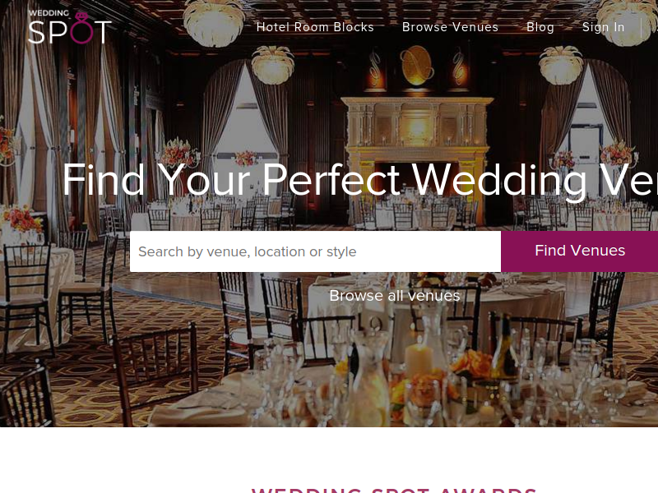Click the Wedding Spot Awards heading
Viewport: 658px width, 493px height.
click(x=394, y=490)
